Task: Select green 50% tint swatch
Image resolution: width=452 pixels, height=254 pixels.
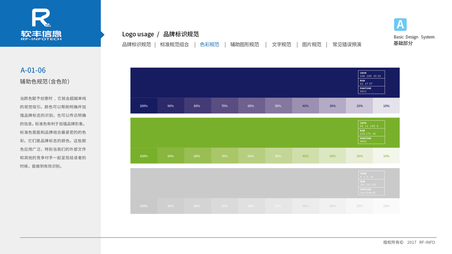Action: coord(279,156)
